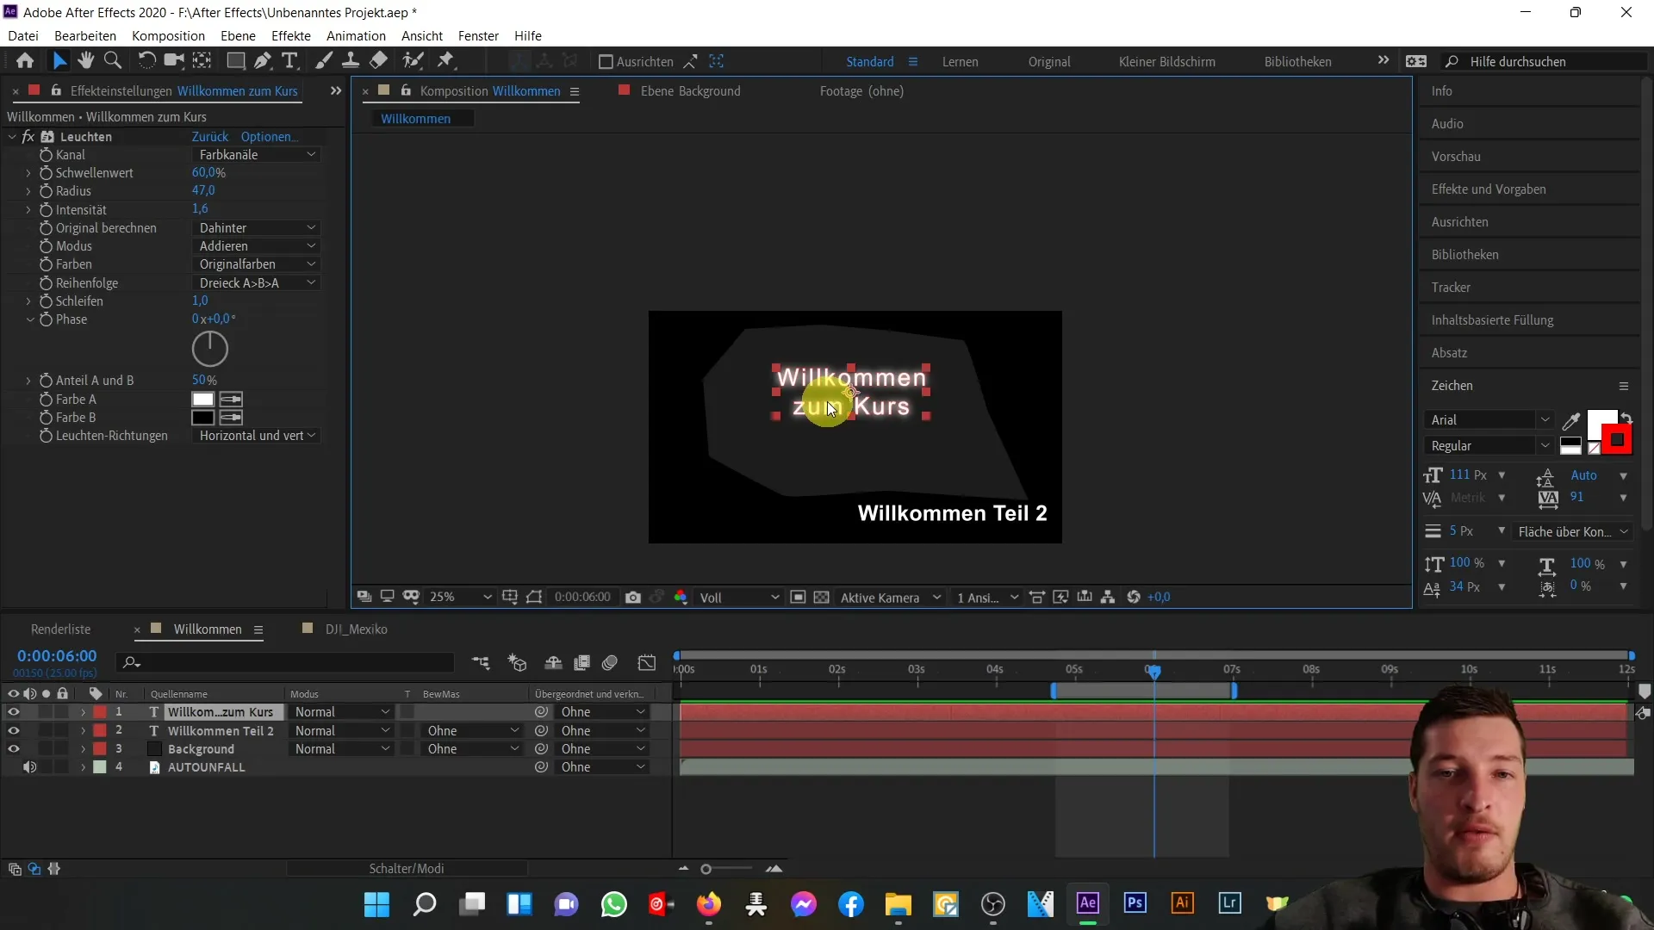Switch to the Lernen workspace

tap(960, 62)
